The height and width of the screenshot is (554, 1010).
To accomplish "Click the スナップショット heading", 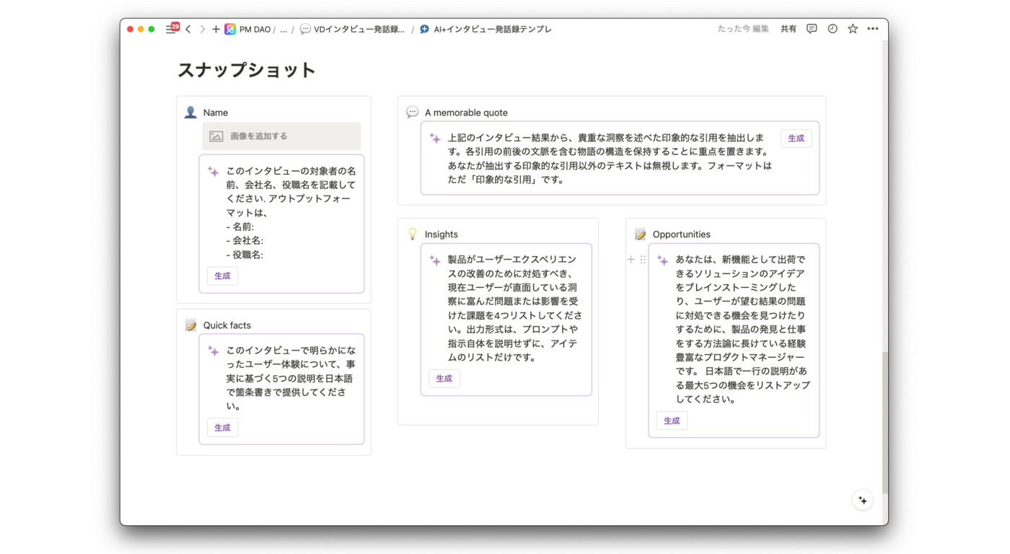I will coord(247,70).
